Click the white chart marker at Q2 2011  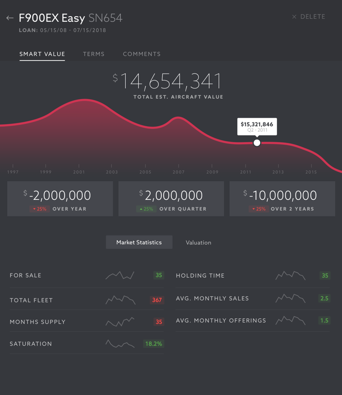(257, 143)
